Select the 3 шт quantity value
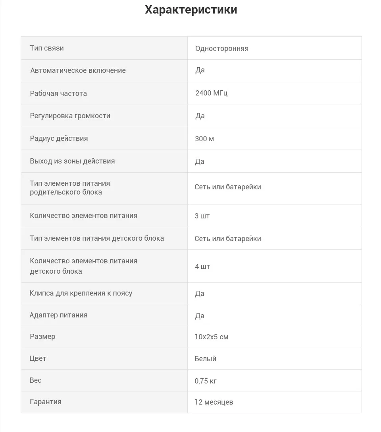Image resolution: width=381 pixels, height=432 pixels. pos(202,216)
